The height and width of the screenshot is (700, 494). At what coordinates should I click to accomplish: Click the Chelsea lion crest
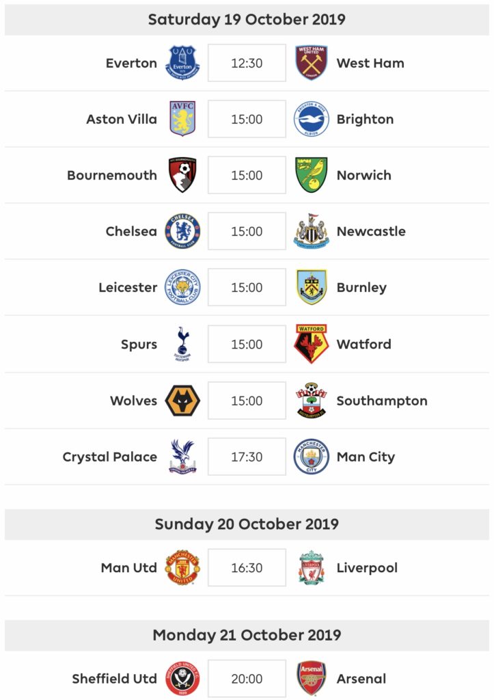[x=182, y=231]
